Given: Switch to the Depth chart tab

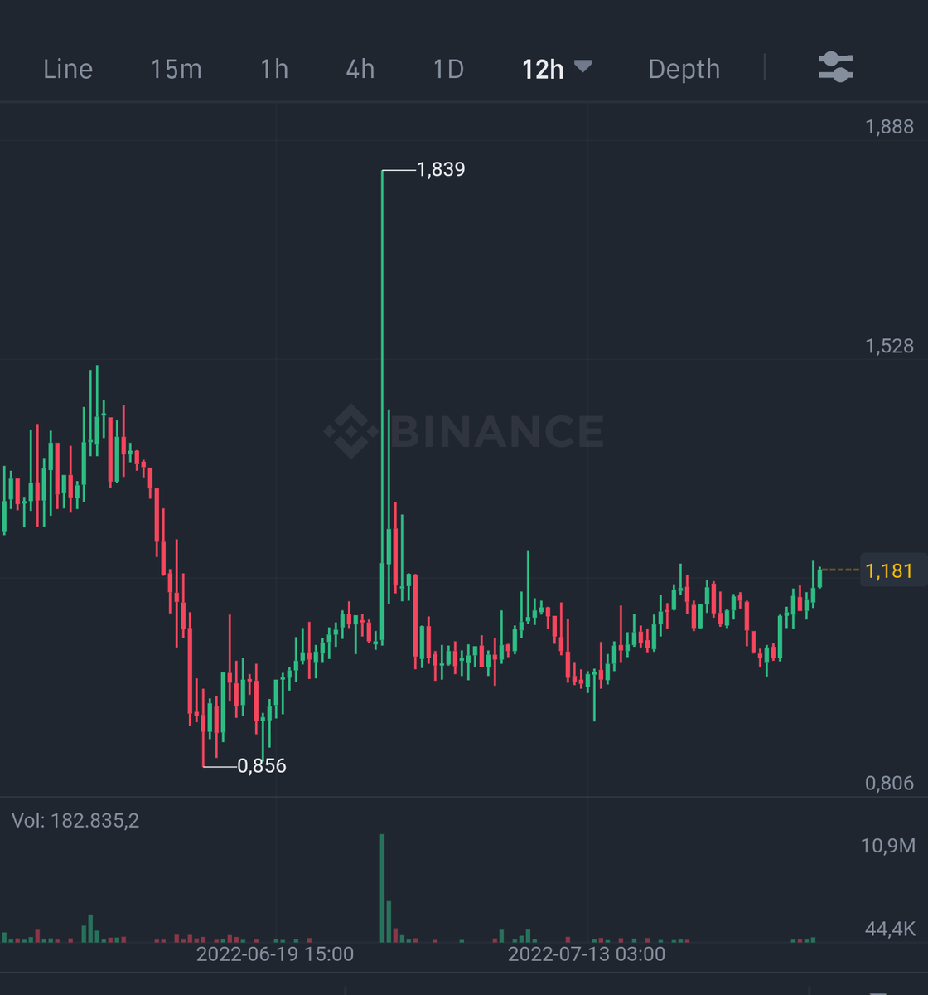Looking at the screenshot, I should [x=684, y=69].
